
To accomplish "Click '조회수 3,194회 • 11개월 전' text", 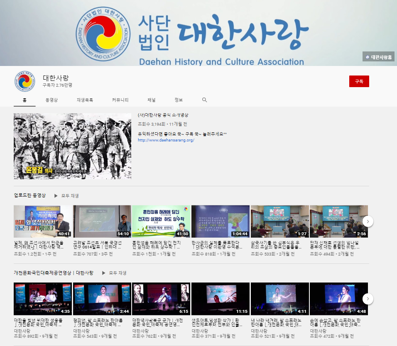I will point(162,124).
